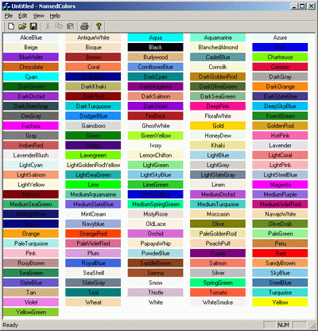Select the LightCoral color swatch
318x331 pixels.
[280, 155]
